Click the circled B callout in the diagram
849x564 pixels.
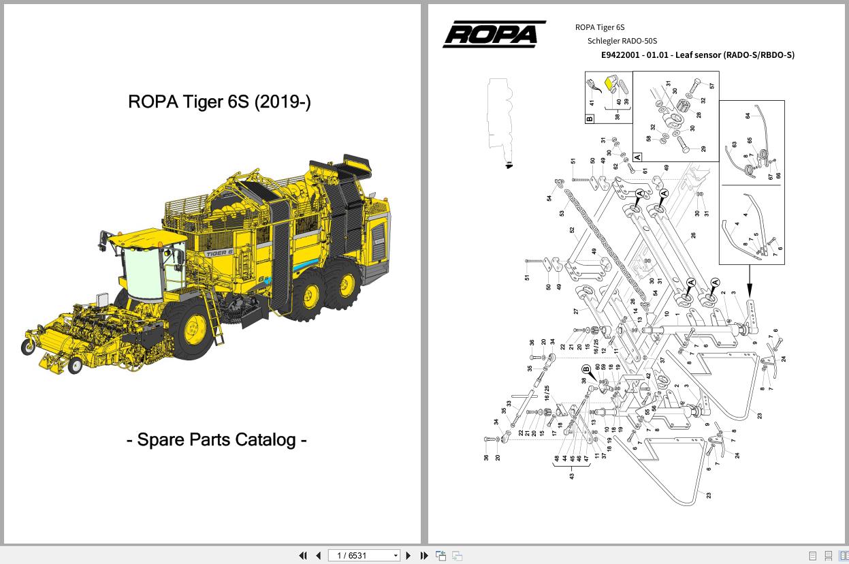click(x=585, y=369)
